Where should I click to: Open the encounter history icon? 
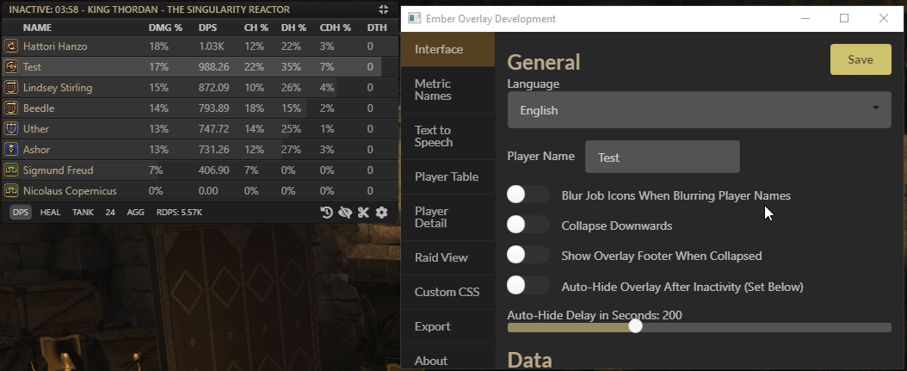[x=326, y=213]
